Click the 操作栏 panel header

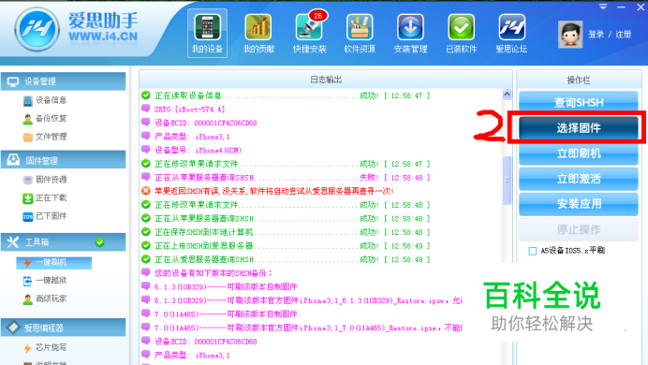[579, 80]
